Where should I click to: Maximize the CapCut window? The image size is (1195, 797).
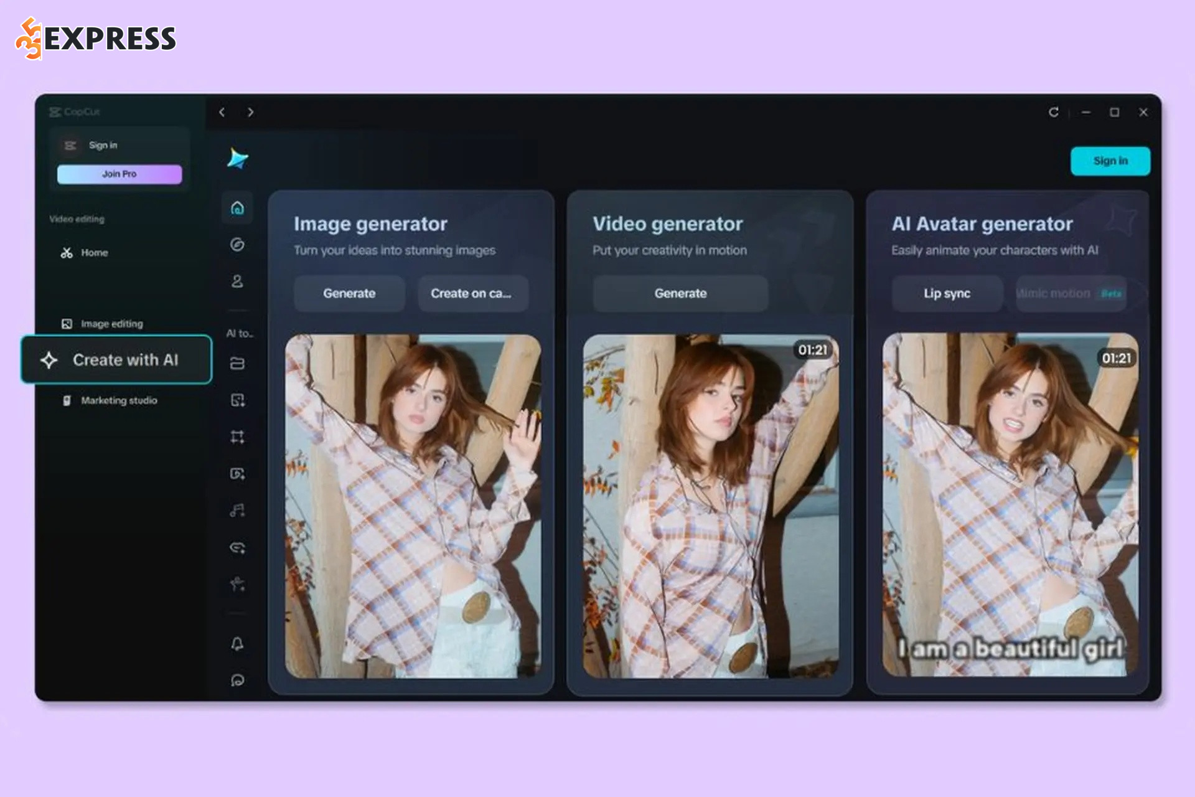(x=1115, y=112)
